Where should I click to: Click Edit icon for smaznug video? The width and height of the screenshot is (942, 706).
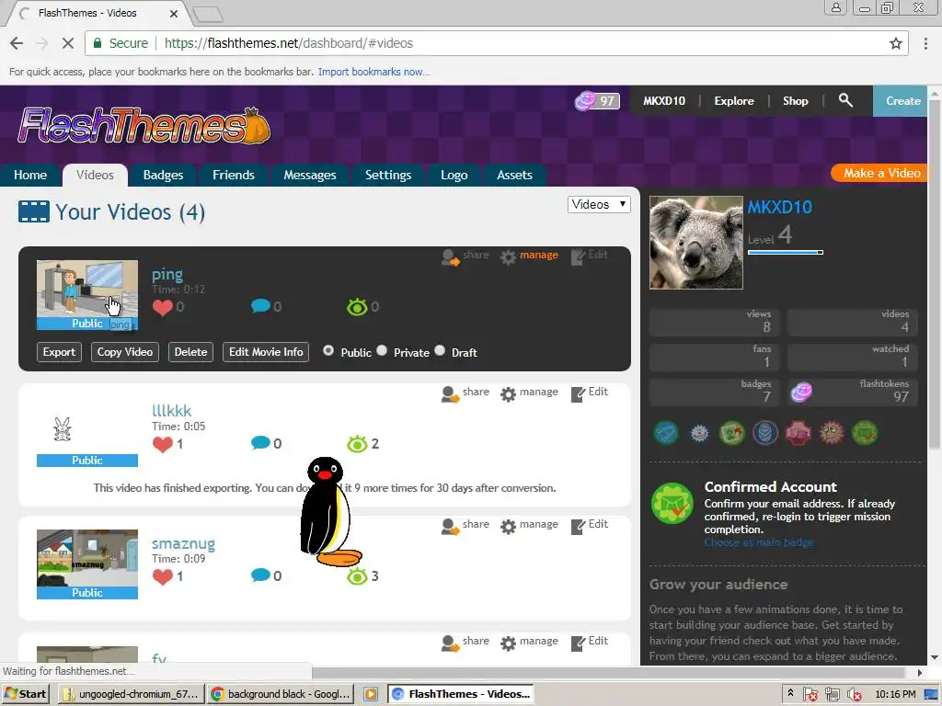(578, 526)
